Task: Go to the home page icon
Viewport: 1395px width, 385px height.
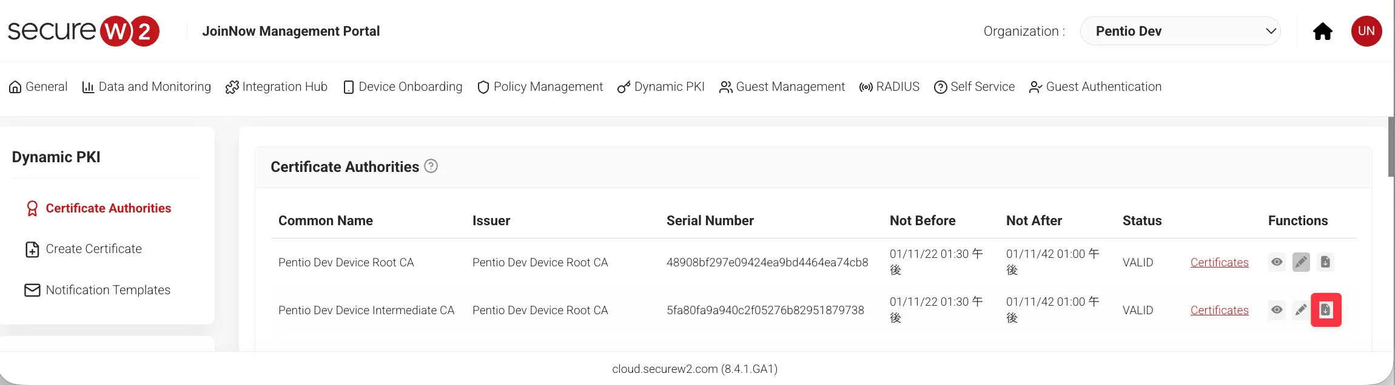Action: click(x=1322, y=31)
